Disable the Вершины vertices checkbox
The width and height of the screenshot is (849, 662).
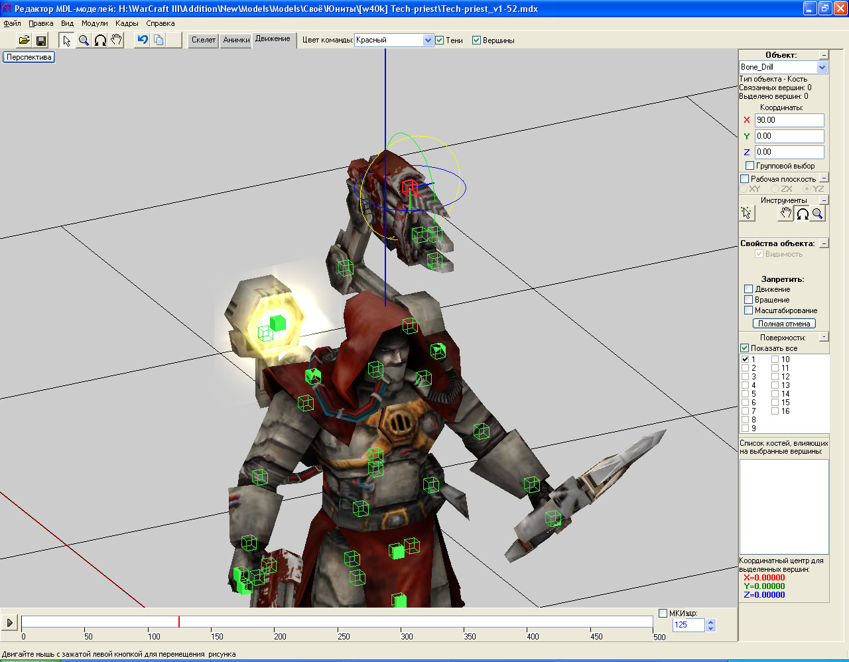[x=476, y=40]
